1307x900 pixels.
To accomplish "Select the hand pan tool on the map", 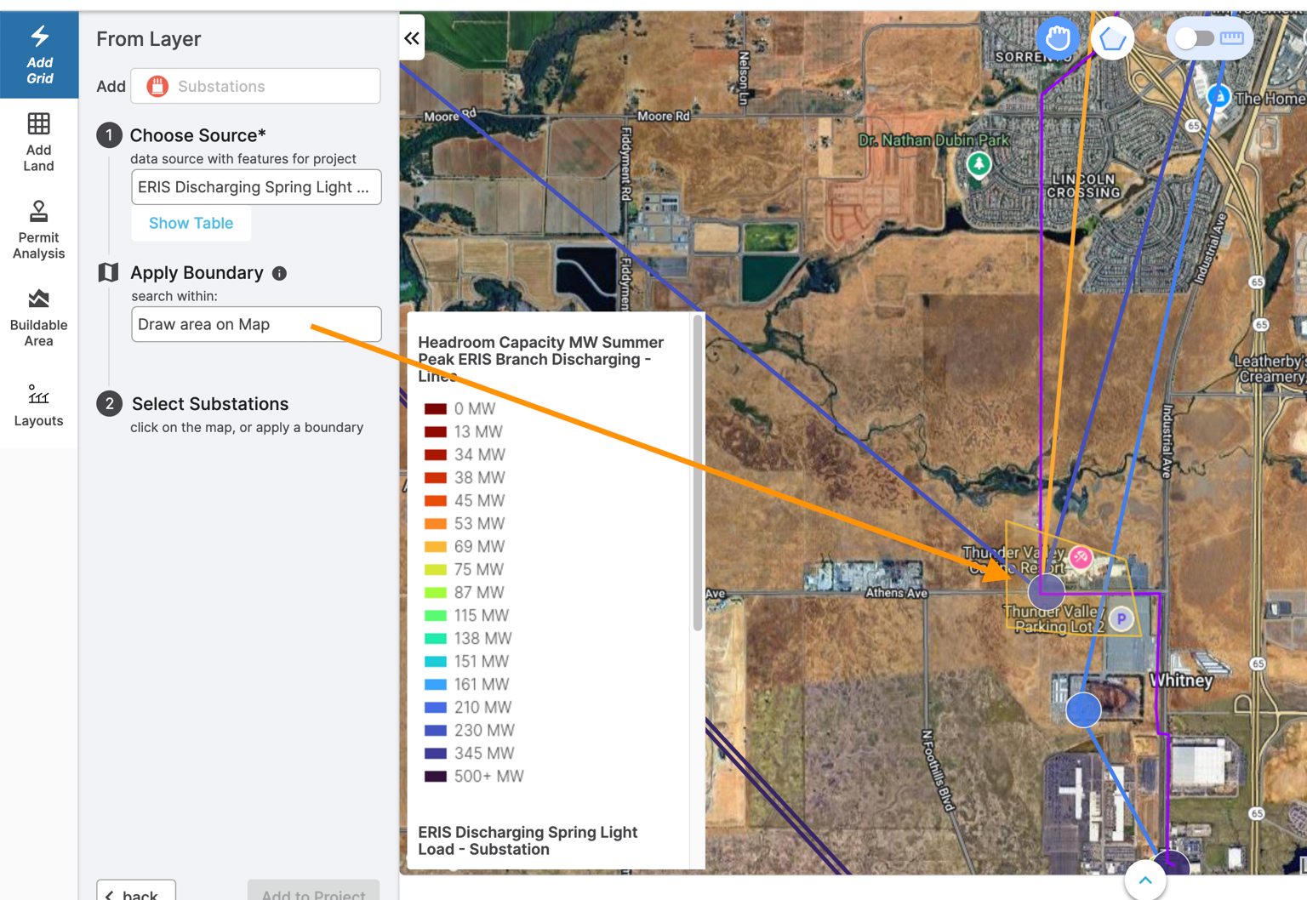I will pos(1057,37).
